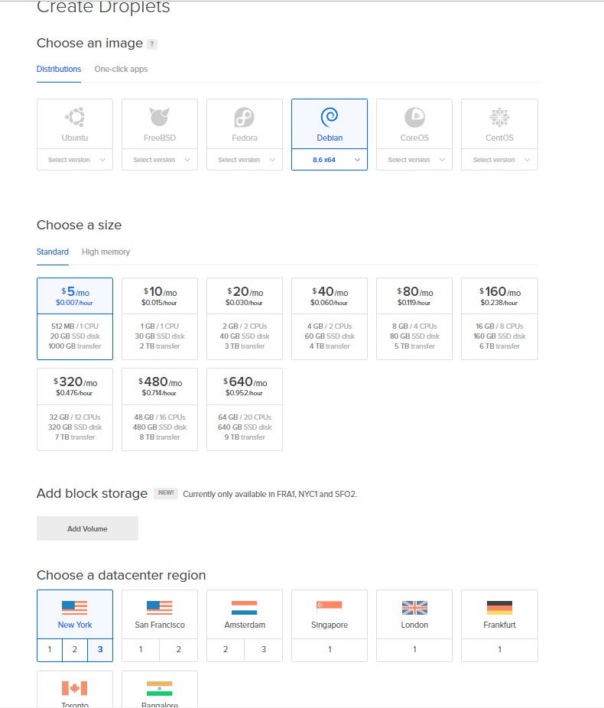The height and width of the screenshot is (708, 604).
Task: Select New York datacenter 3
Action: click(x=100, y=649)
